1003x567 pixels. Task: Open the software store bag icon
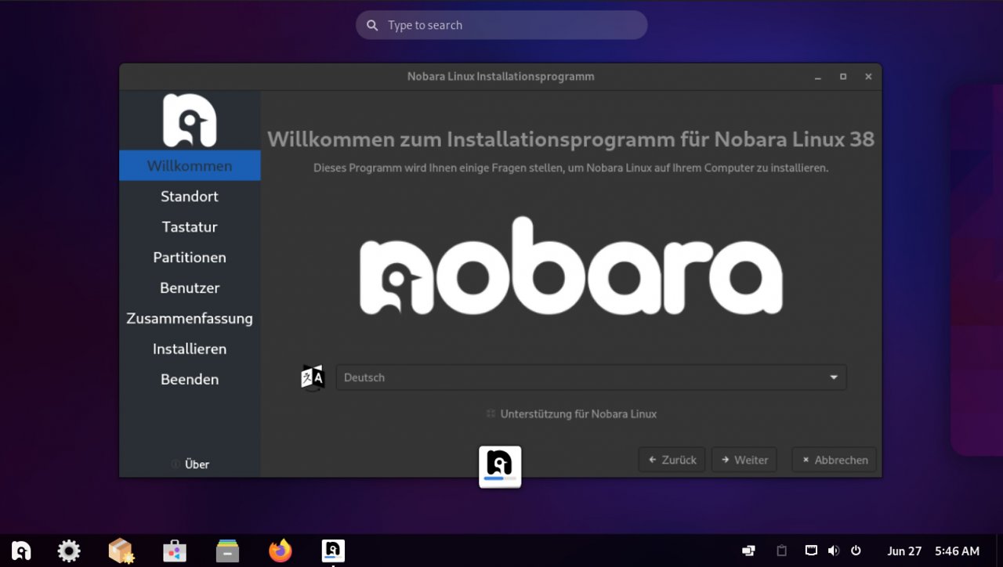[x=175, y=551]
